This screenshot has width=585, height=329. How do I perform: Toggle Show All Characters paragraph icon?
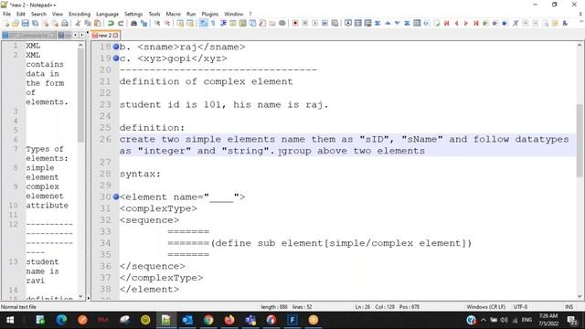pyautogui.click(x=213, y=23)
